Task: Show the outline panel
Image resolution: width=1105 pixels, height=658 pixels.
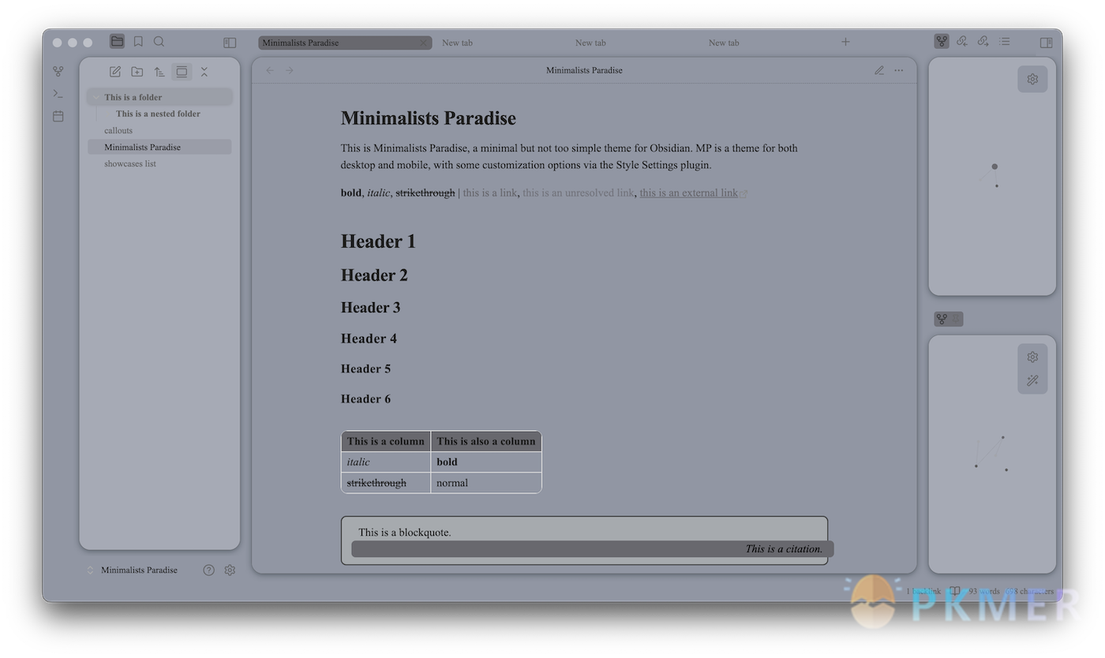Action: click(1004, 41)
